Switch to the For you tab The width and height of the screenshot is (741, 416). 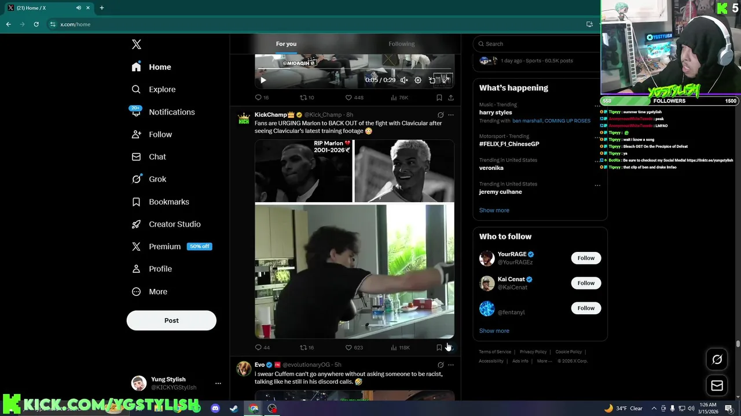pos(286,44)
